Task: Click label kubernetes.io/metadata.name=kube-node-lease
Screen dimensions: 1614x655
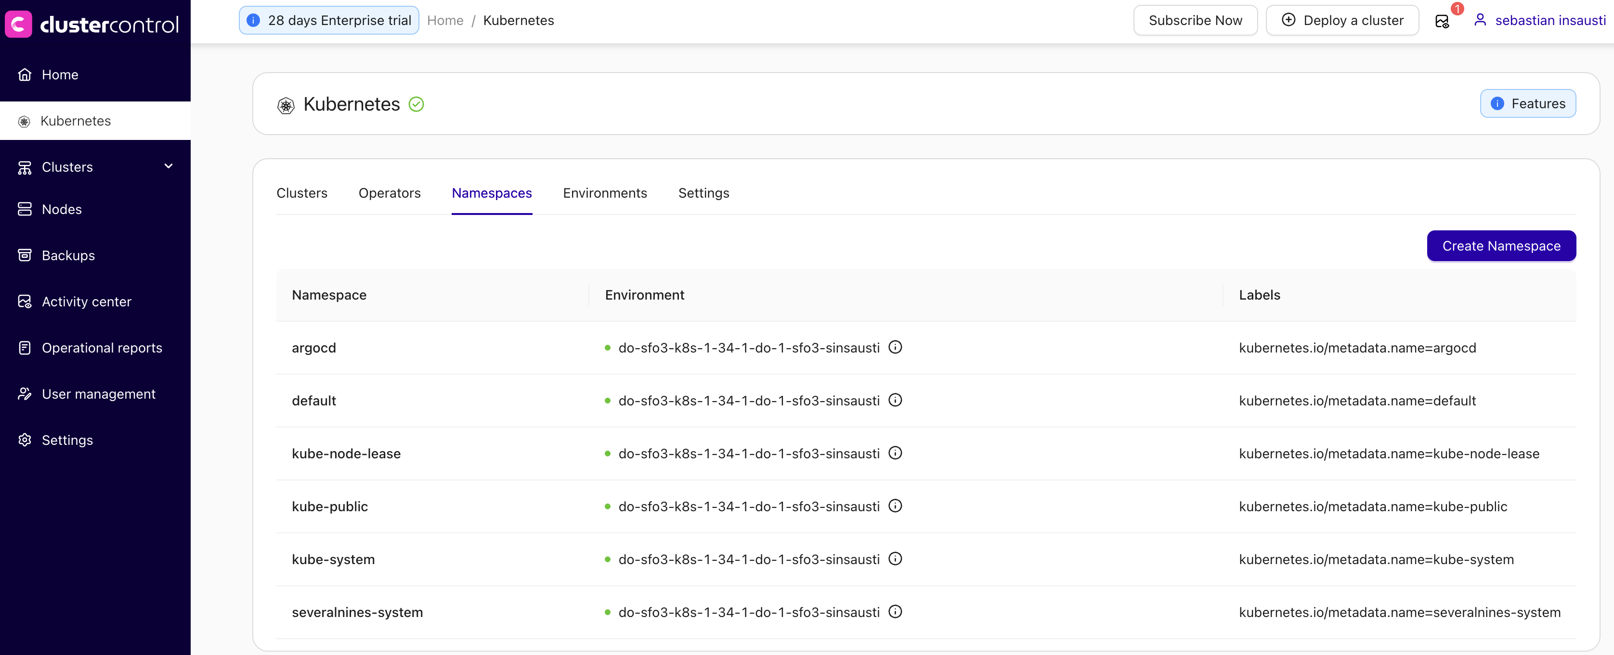Action: point(1389,454)
